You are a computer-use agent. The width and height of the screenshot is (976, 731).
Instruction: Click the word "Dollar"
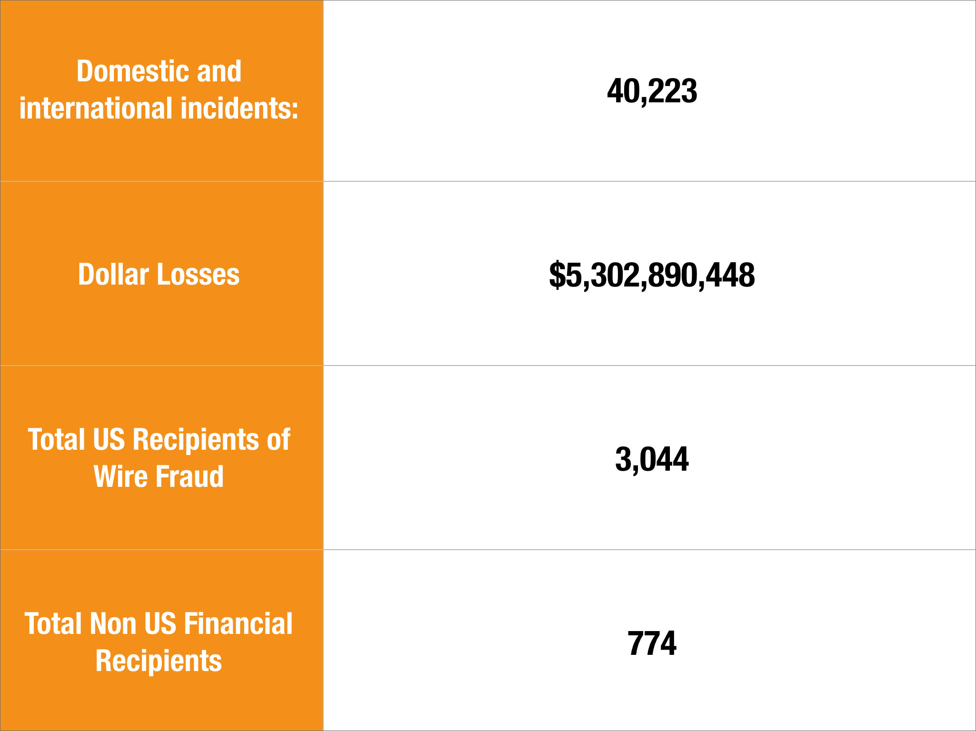click(113, 275)
